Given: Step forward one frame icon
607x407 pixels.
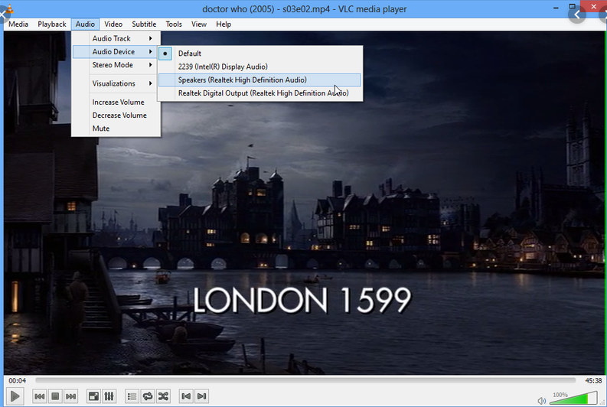Looking at the screenshot, I should pyautogui.click(x=201, y=396).
